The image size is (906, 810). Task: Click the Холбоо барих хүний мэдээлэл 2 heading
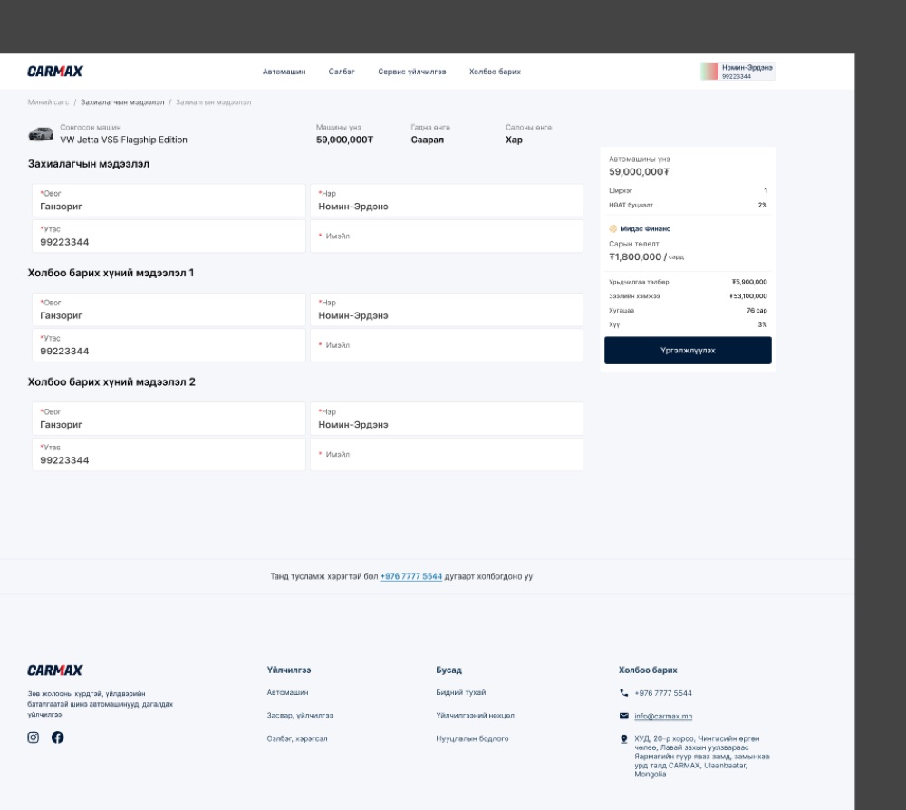[x=111, y=381]
